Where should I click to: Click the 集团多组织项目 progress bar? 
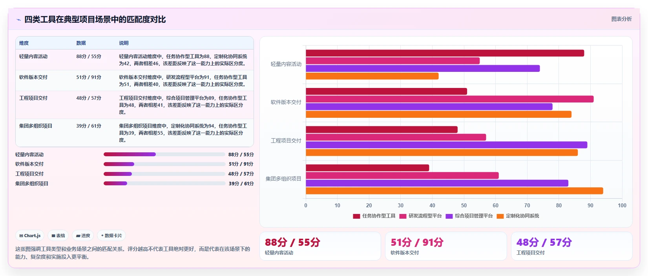click(164, 183)
